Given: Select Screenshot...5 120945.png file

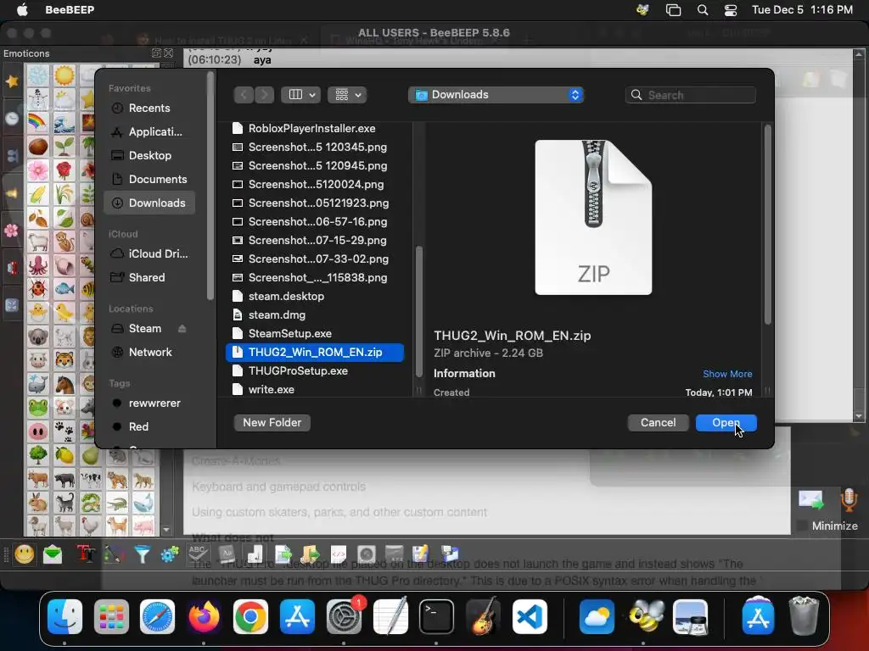Looking at the screenshot, I should (315, 165).
